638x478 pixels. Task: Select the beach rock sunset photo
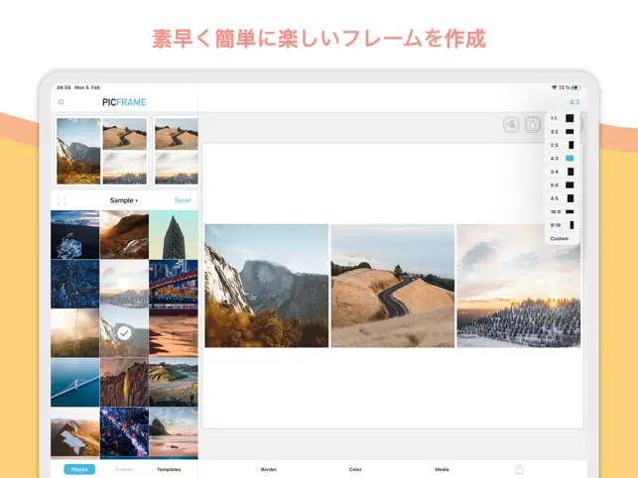click(174, 431)
